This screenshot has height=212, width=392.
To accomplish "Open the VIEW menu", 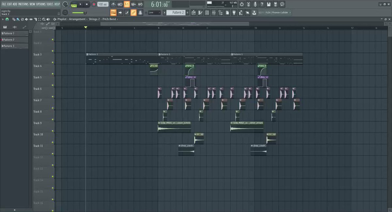I will click(x=32, y=4).
